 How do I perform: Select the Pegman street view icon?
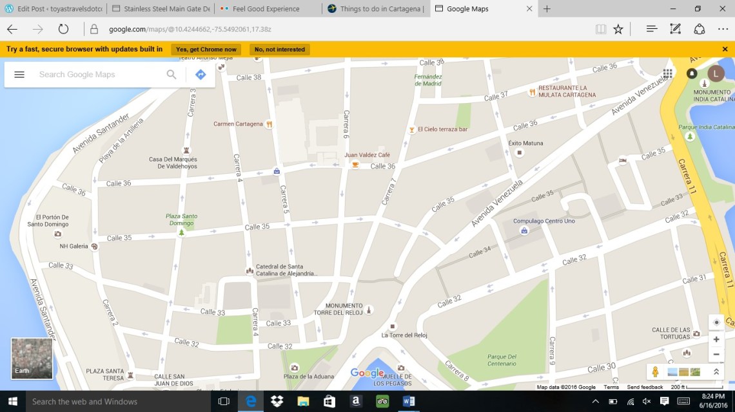[656, 371]
